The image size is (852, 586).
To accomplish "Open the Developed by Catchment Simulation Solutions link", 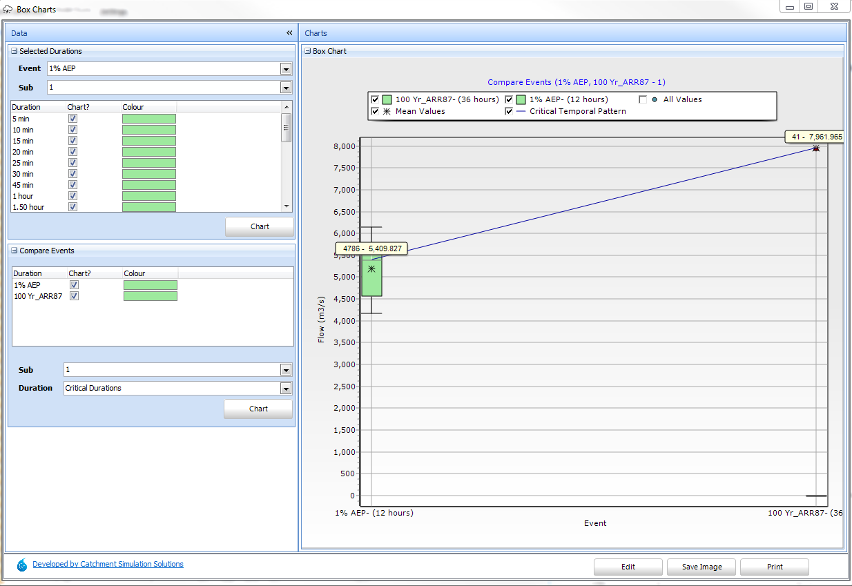I will 108,564.
